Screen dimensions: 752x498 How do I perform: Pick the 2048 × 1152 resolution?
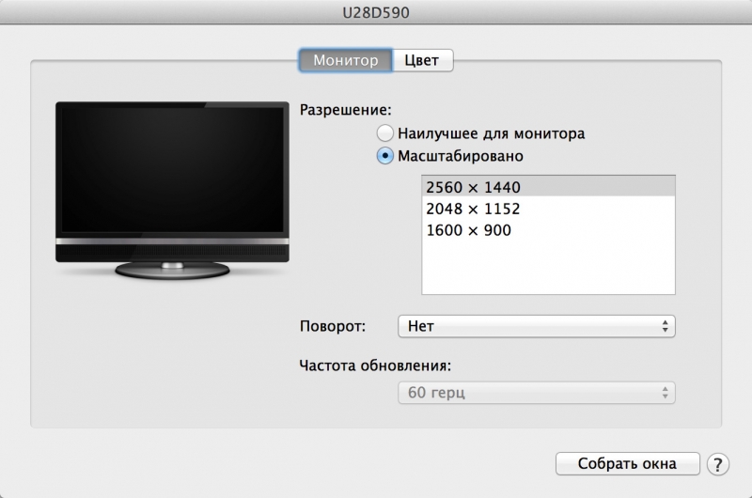tap(548, 209)
